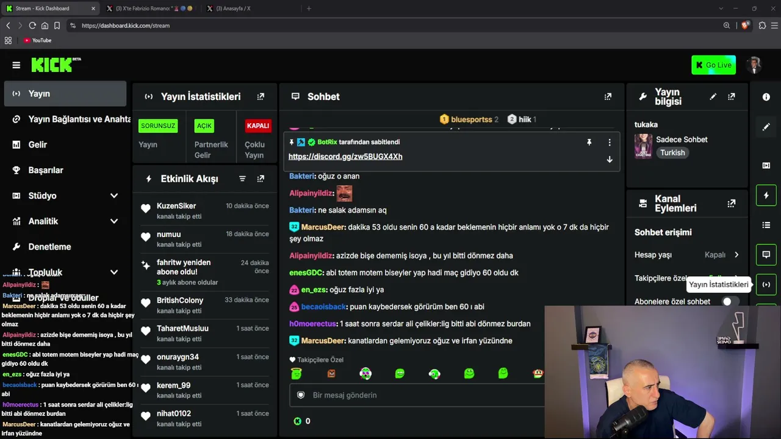The width and height of the screenshot is (781, 439).
Task: Select KuzenSiker follow event in activity feed
Action: pos(204,211)
